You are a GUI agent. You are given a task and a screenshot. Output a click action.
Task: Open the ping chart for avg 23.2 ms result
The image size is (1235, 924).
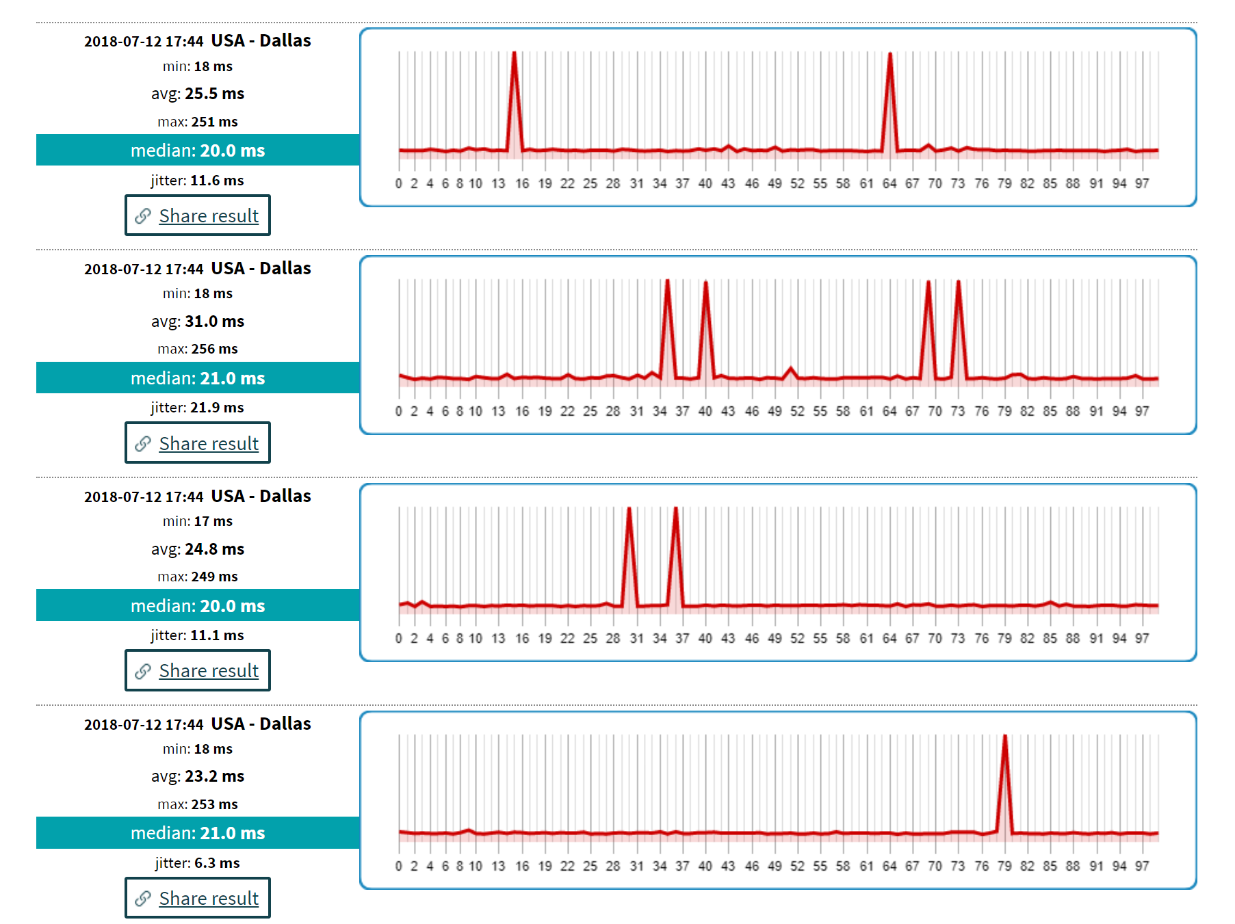point(778,800)
